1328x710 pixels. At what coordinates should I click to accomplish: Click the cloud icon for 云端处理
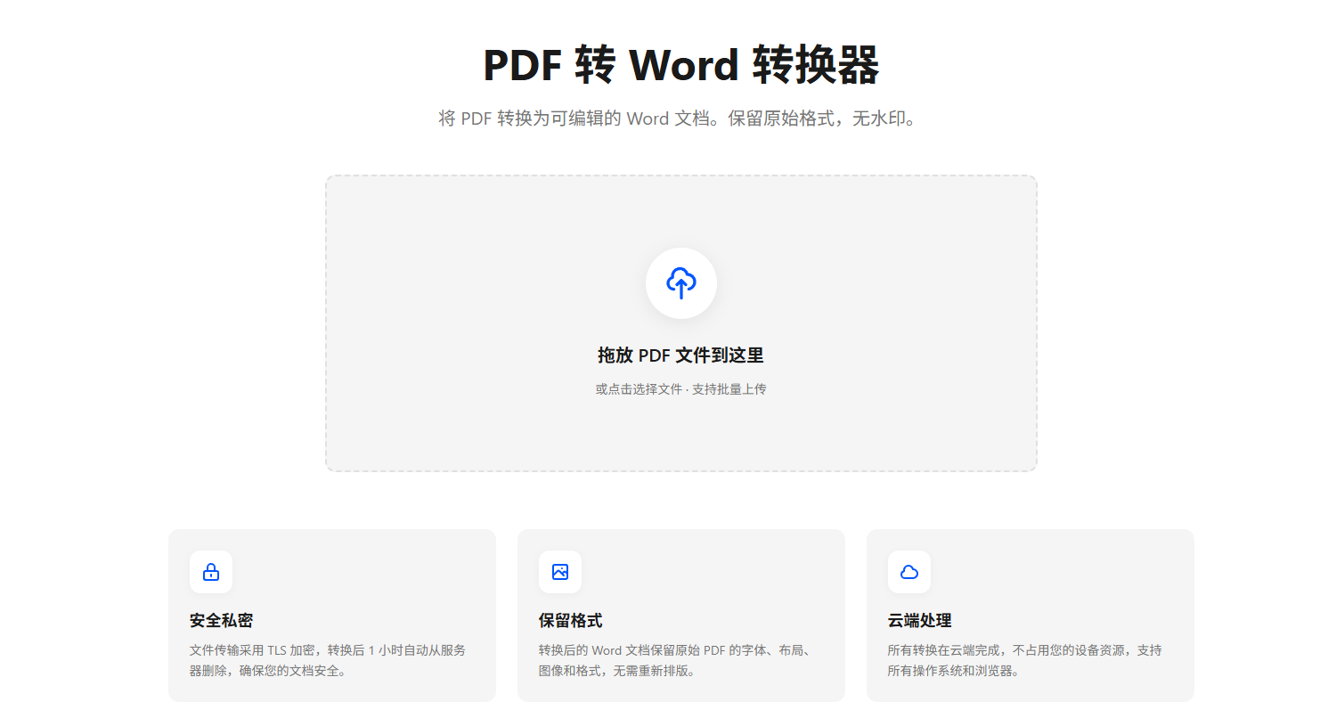[909, 572]
